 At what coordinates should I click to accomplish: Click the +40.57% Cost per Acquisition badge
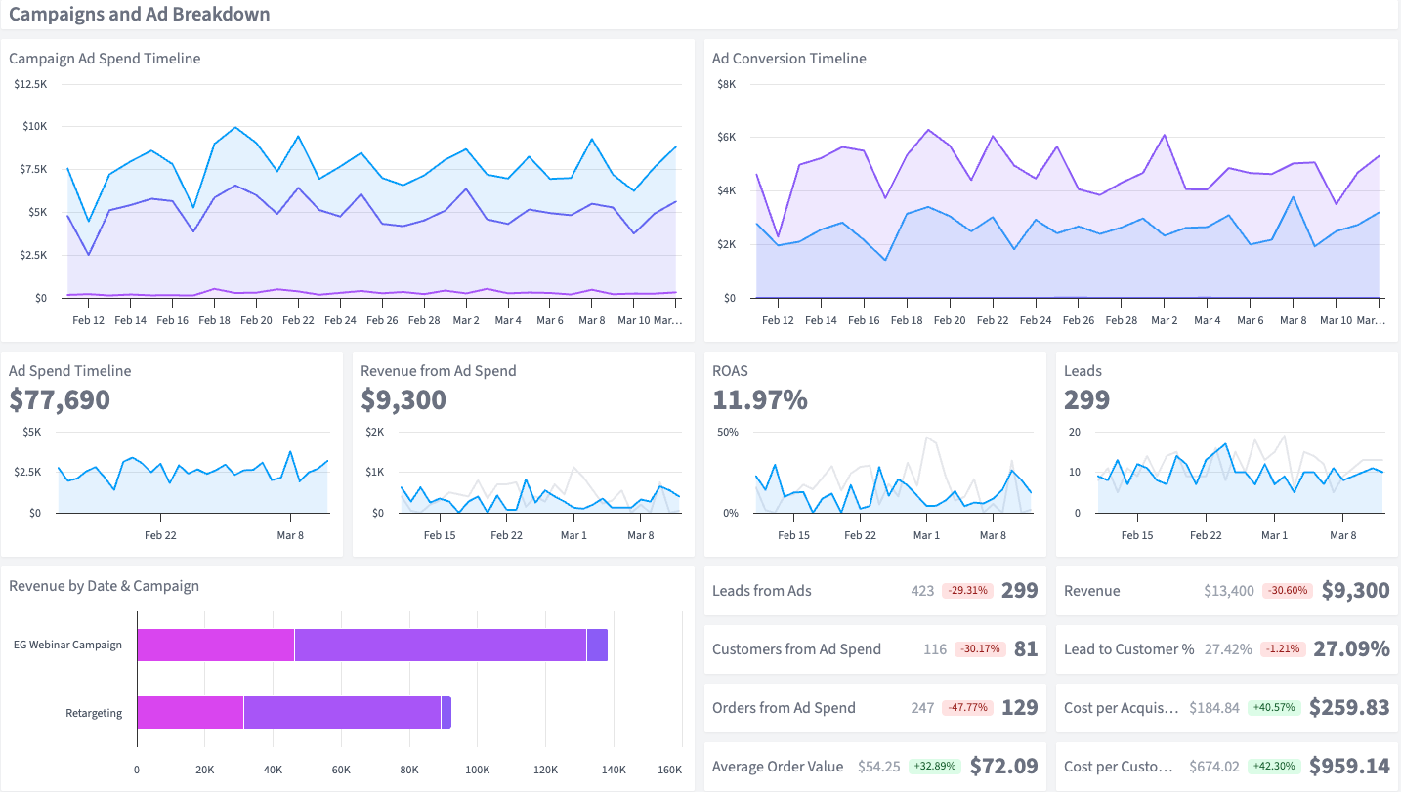(x=1273, y=707)
